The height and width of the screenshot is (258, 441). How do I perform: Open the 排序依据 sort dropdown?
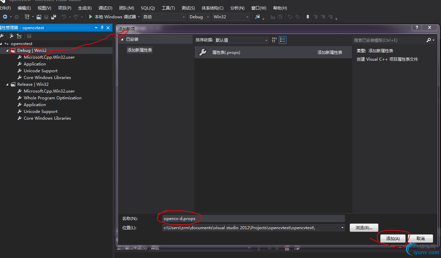tap(242, 40)
